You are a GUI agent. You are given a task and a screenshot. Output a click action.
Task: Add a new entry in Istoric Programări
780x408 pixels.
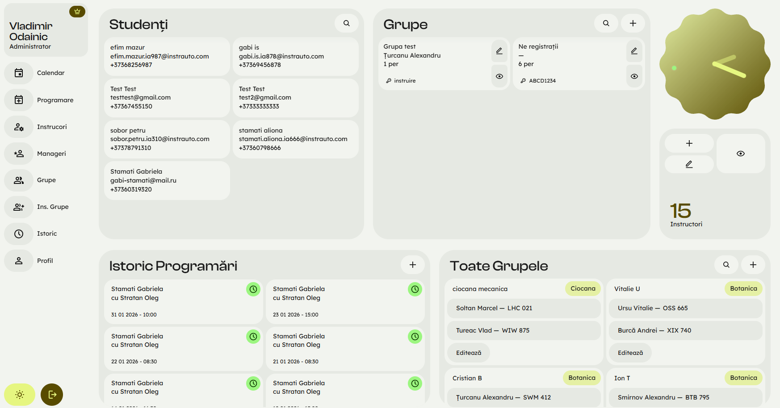click(412, 265)
